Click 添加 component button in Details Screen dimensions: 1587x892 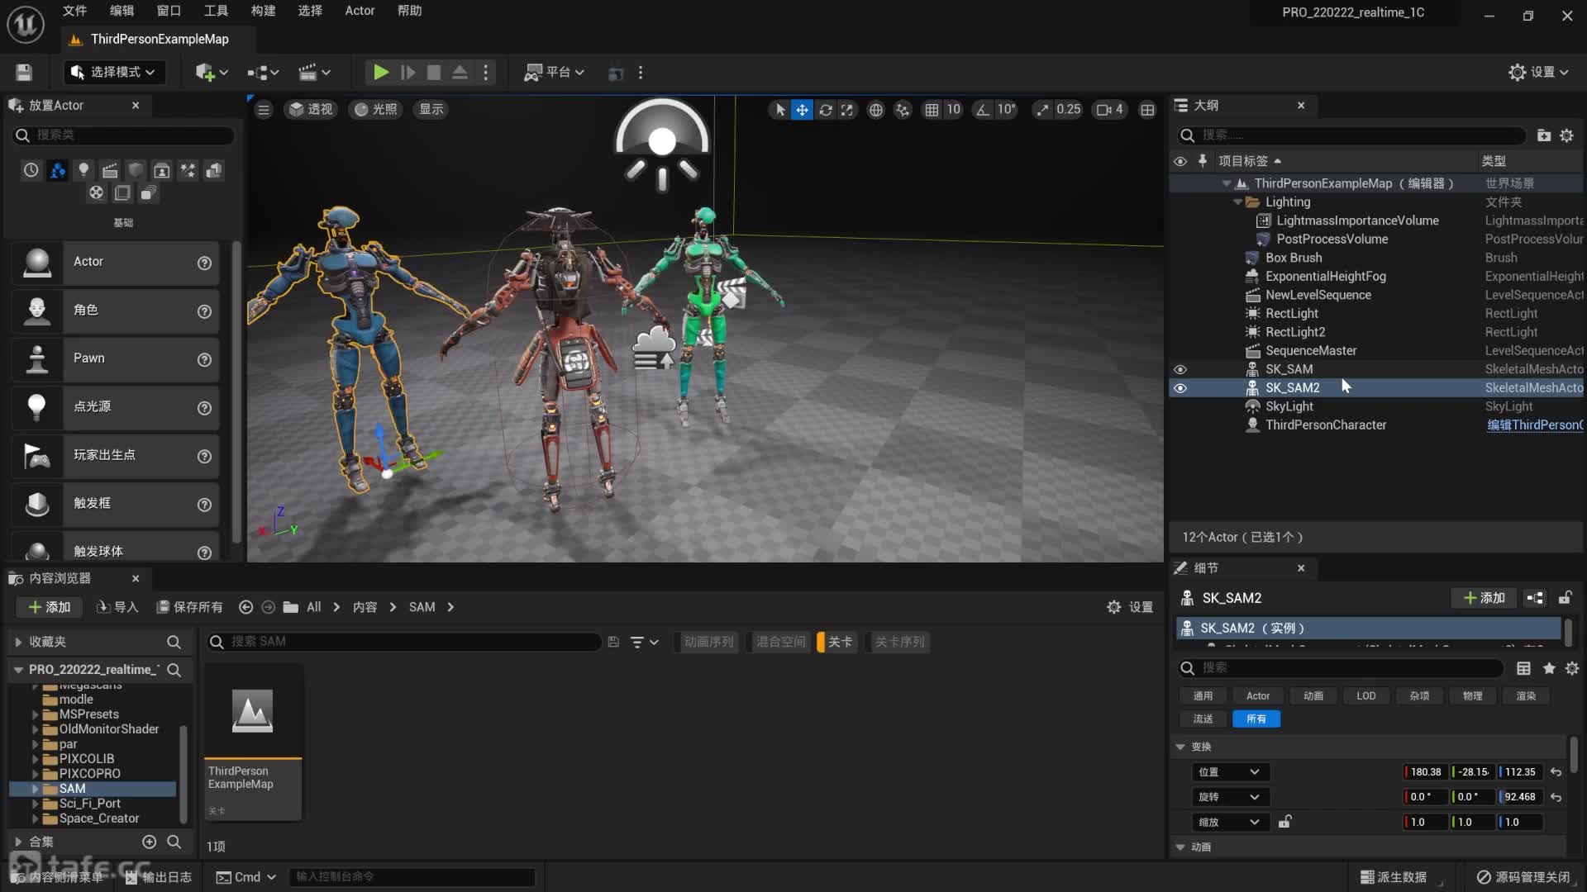coord(1484,598)
